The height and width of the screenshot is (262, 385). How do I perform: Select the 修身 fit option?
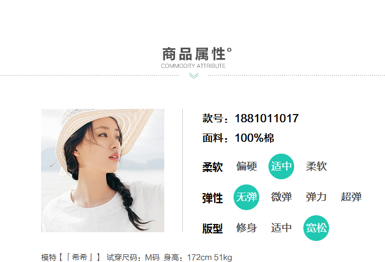pyautogui.click(x=246, y=228)
